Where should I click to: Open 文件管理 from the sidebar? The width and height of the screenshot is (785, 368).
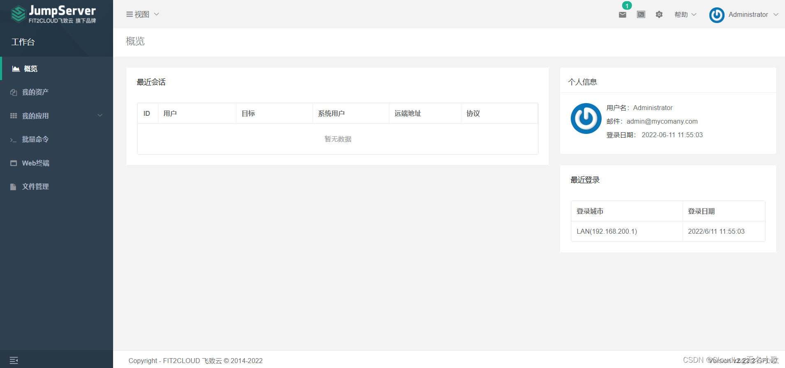pos(57,187)
